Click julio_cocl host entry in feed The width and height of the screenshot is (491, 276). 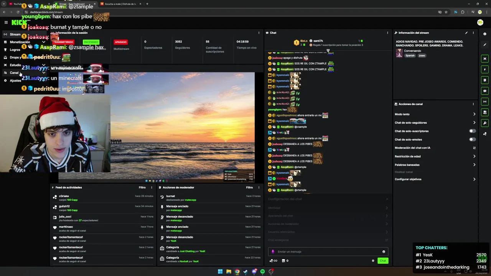103,219
